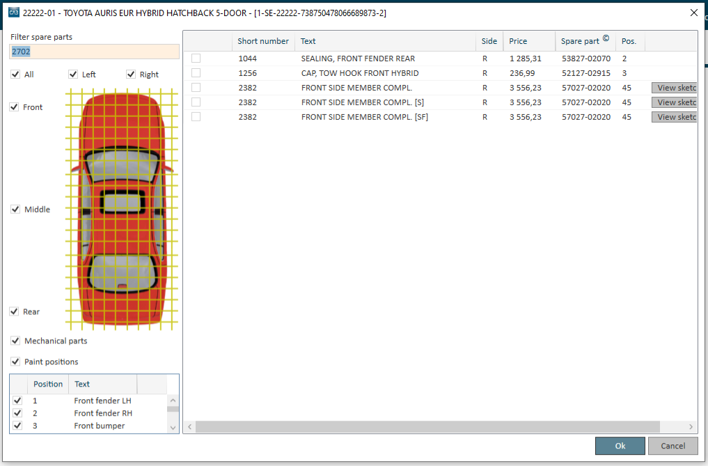708x466 pixels.
Task: Click Position header in paint positions list
Action: pos(48,385)
